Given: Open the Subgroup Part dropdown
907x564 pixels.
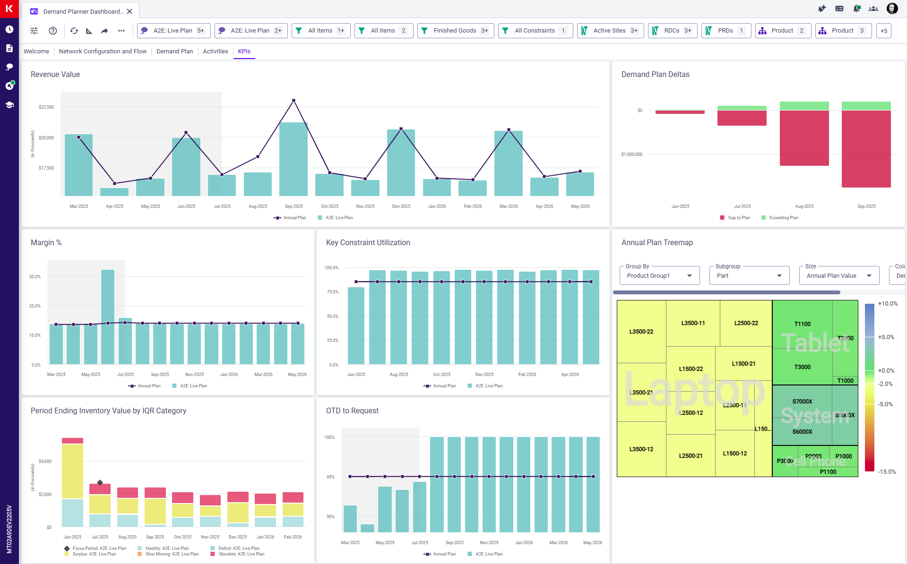Looking at the screenshot, I should (749, 276).
